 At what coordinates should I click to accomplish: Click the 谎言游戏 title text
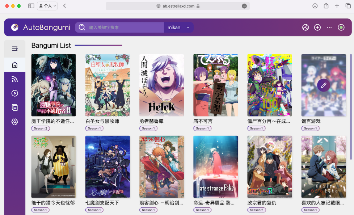tap(311, 121)
